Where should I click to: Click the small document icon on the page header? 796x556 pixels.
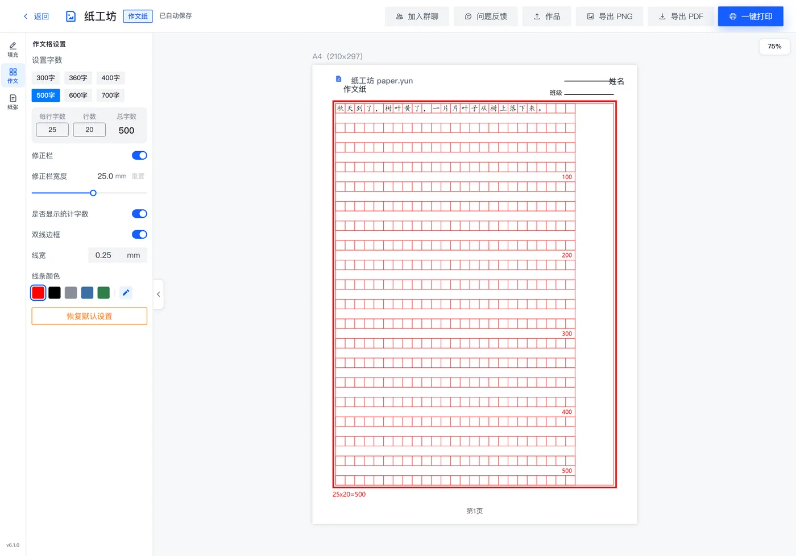point(339,79)
